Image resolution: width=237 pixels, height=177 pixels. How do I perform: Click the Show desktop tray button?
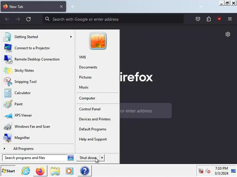(x=233, y=171)
